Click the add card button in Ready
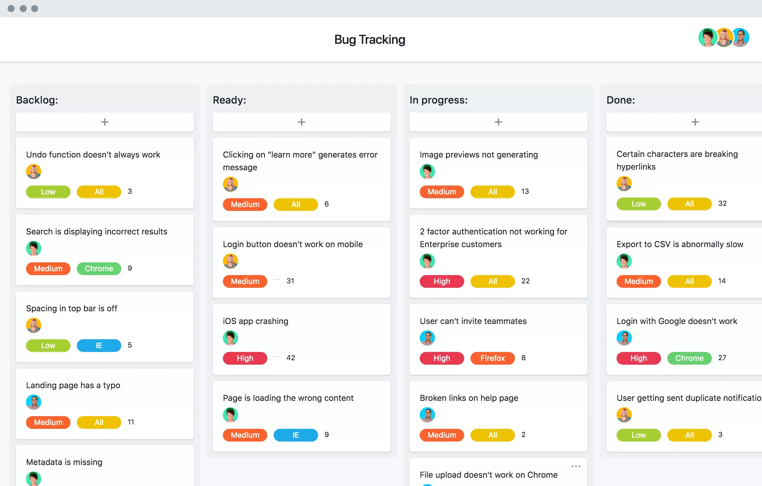762x486 pixels. (x=302, y=121)
